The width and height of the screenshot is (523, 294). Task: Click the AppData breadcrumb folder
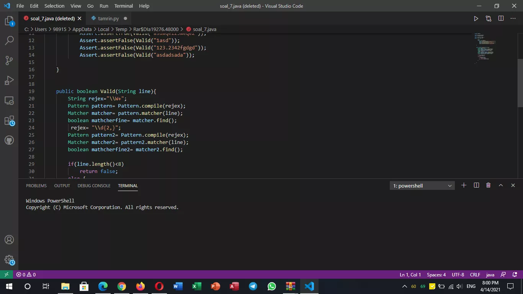pyautogui.click(x=82, y=29)
